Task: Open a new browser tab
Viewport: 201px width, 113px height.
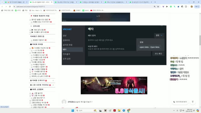Action: [155, 2]
